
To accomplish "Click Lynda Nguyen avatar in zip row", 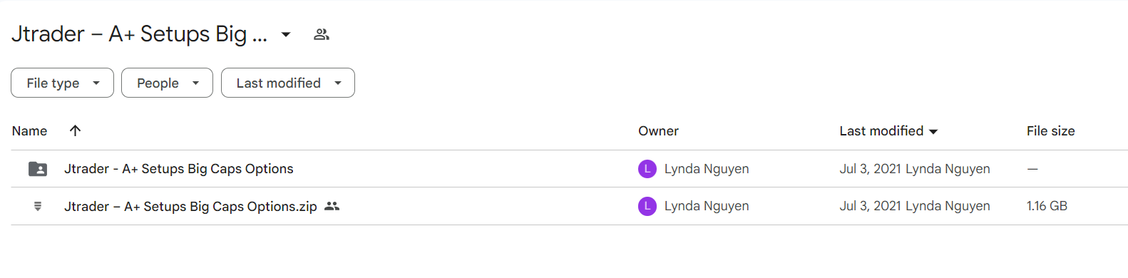I will pos(647,206).
